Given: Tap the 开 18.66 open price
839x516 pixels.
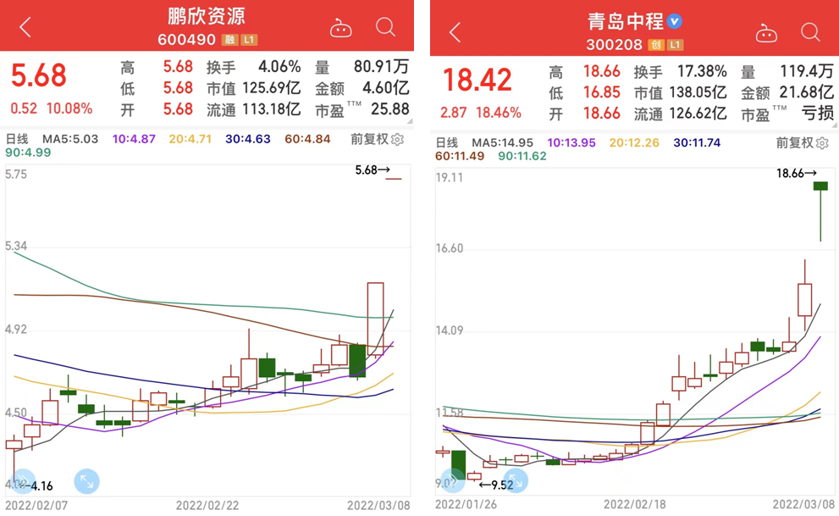Looking at the screenshot, I should (x=602, y=114).
